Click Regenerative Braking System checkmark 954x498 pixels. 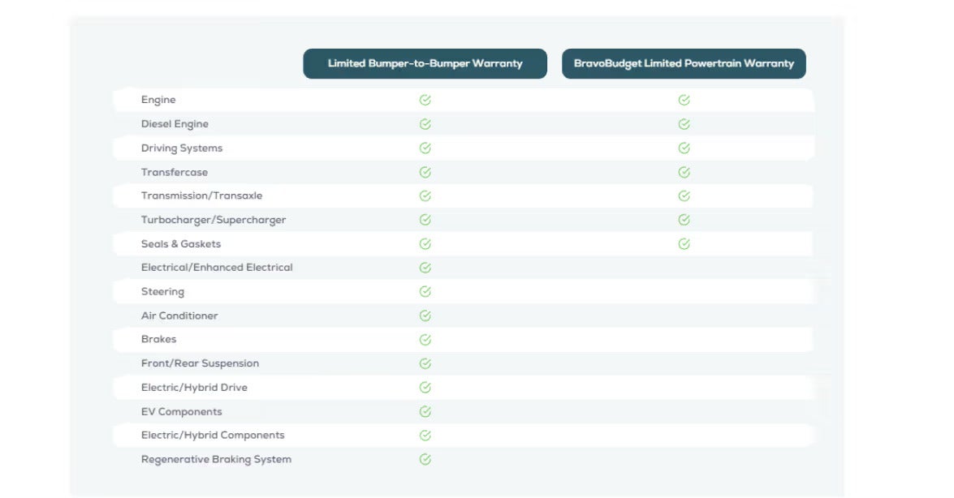pos(425,459)
